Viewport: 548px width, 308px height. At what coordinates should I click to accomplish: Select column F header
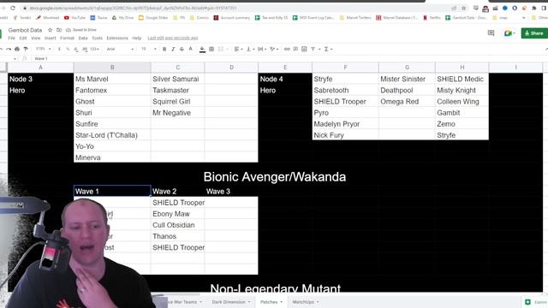coord(345,68)
